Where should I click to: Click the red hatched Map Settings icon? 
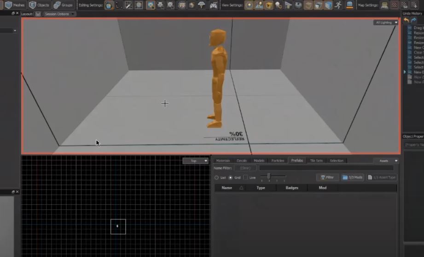[394, 5]
